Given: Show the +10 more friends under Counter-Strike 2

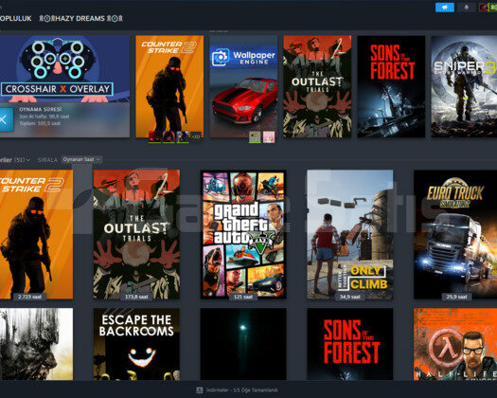Looking at the screenshot, I should point(196,136).
